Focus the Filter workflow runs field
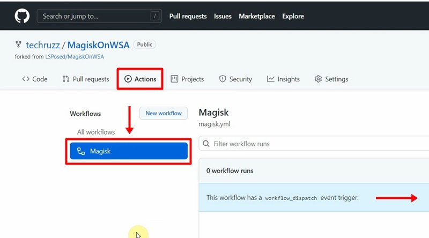The width and height of the screenshot is (429, 238). tap(314, 144)
